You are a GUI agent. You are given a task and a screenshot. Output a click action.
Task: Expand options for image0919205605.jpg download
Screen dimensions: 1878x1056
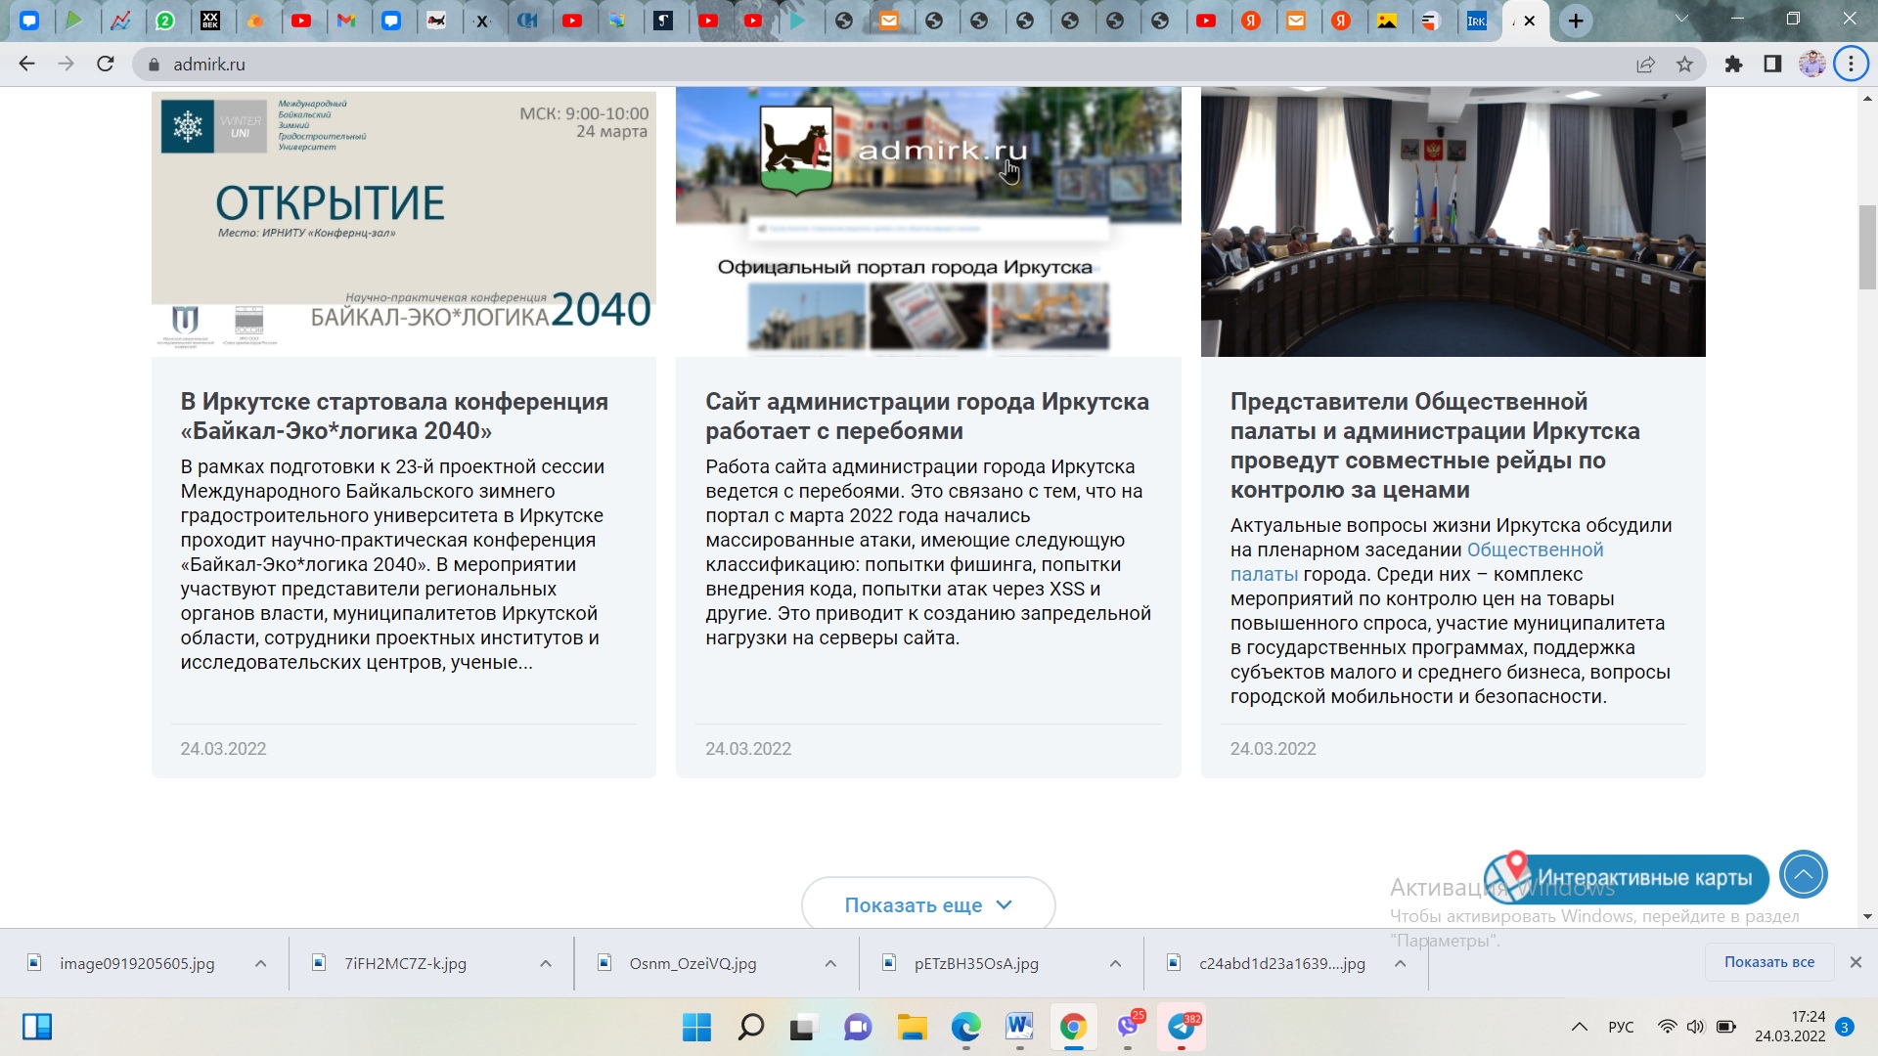[261, 963]
